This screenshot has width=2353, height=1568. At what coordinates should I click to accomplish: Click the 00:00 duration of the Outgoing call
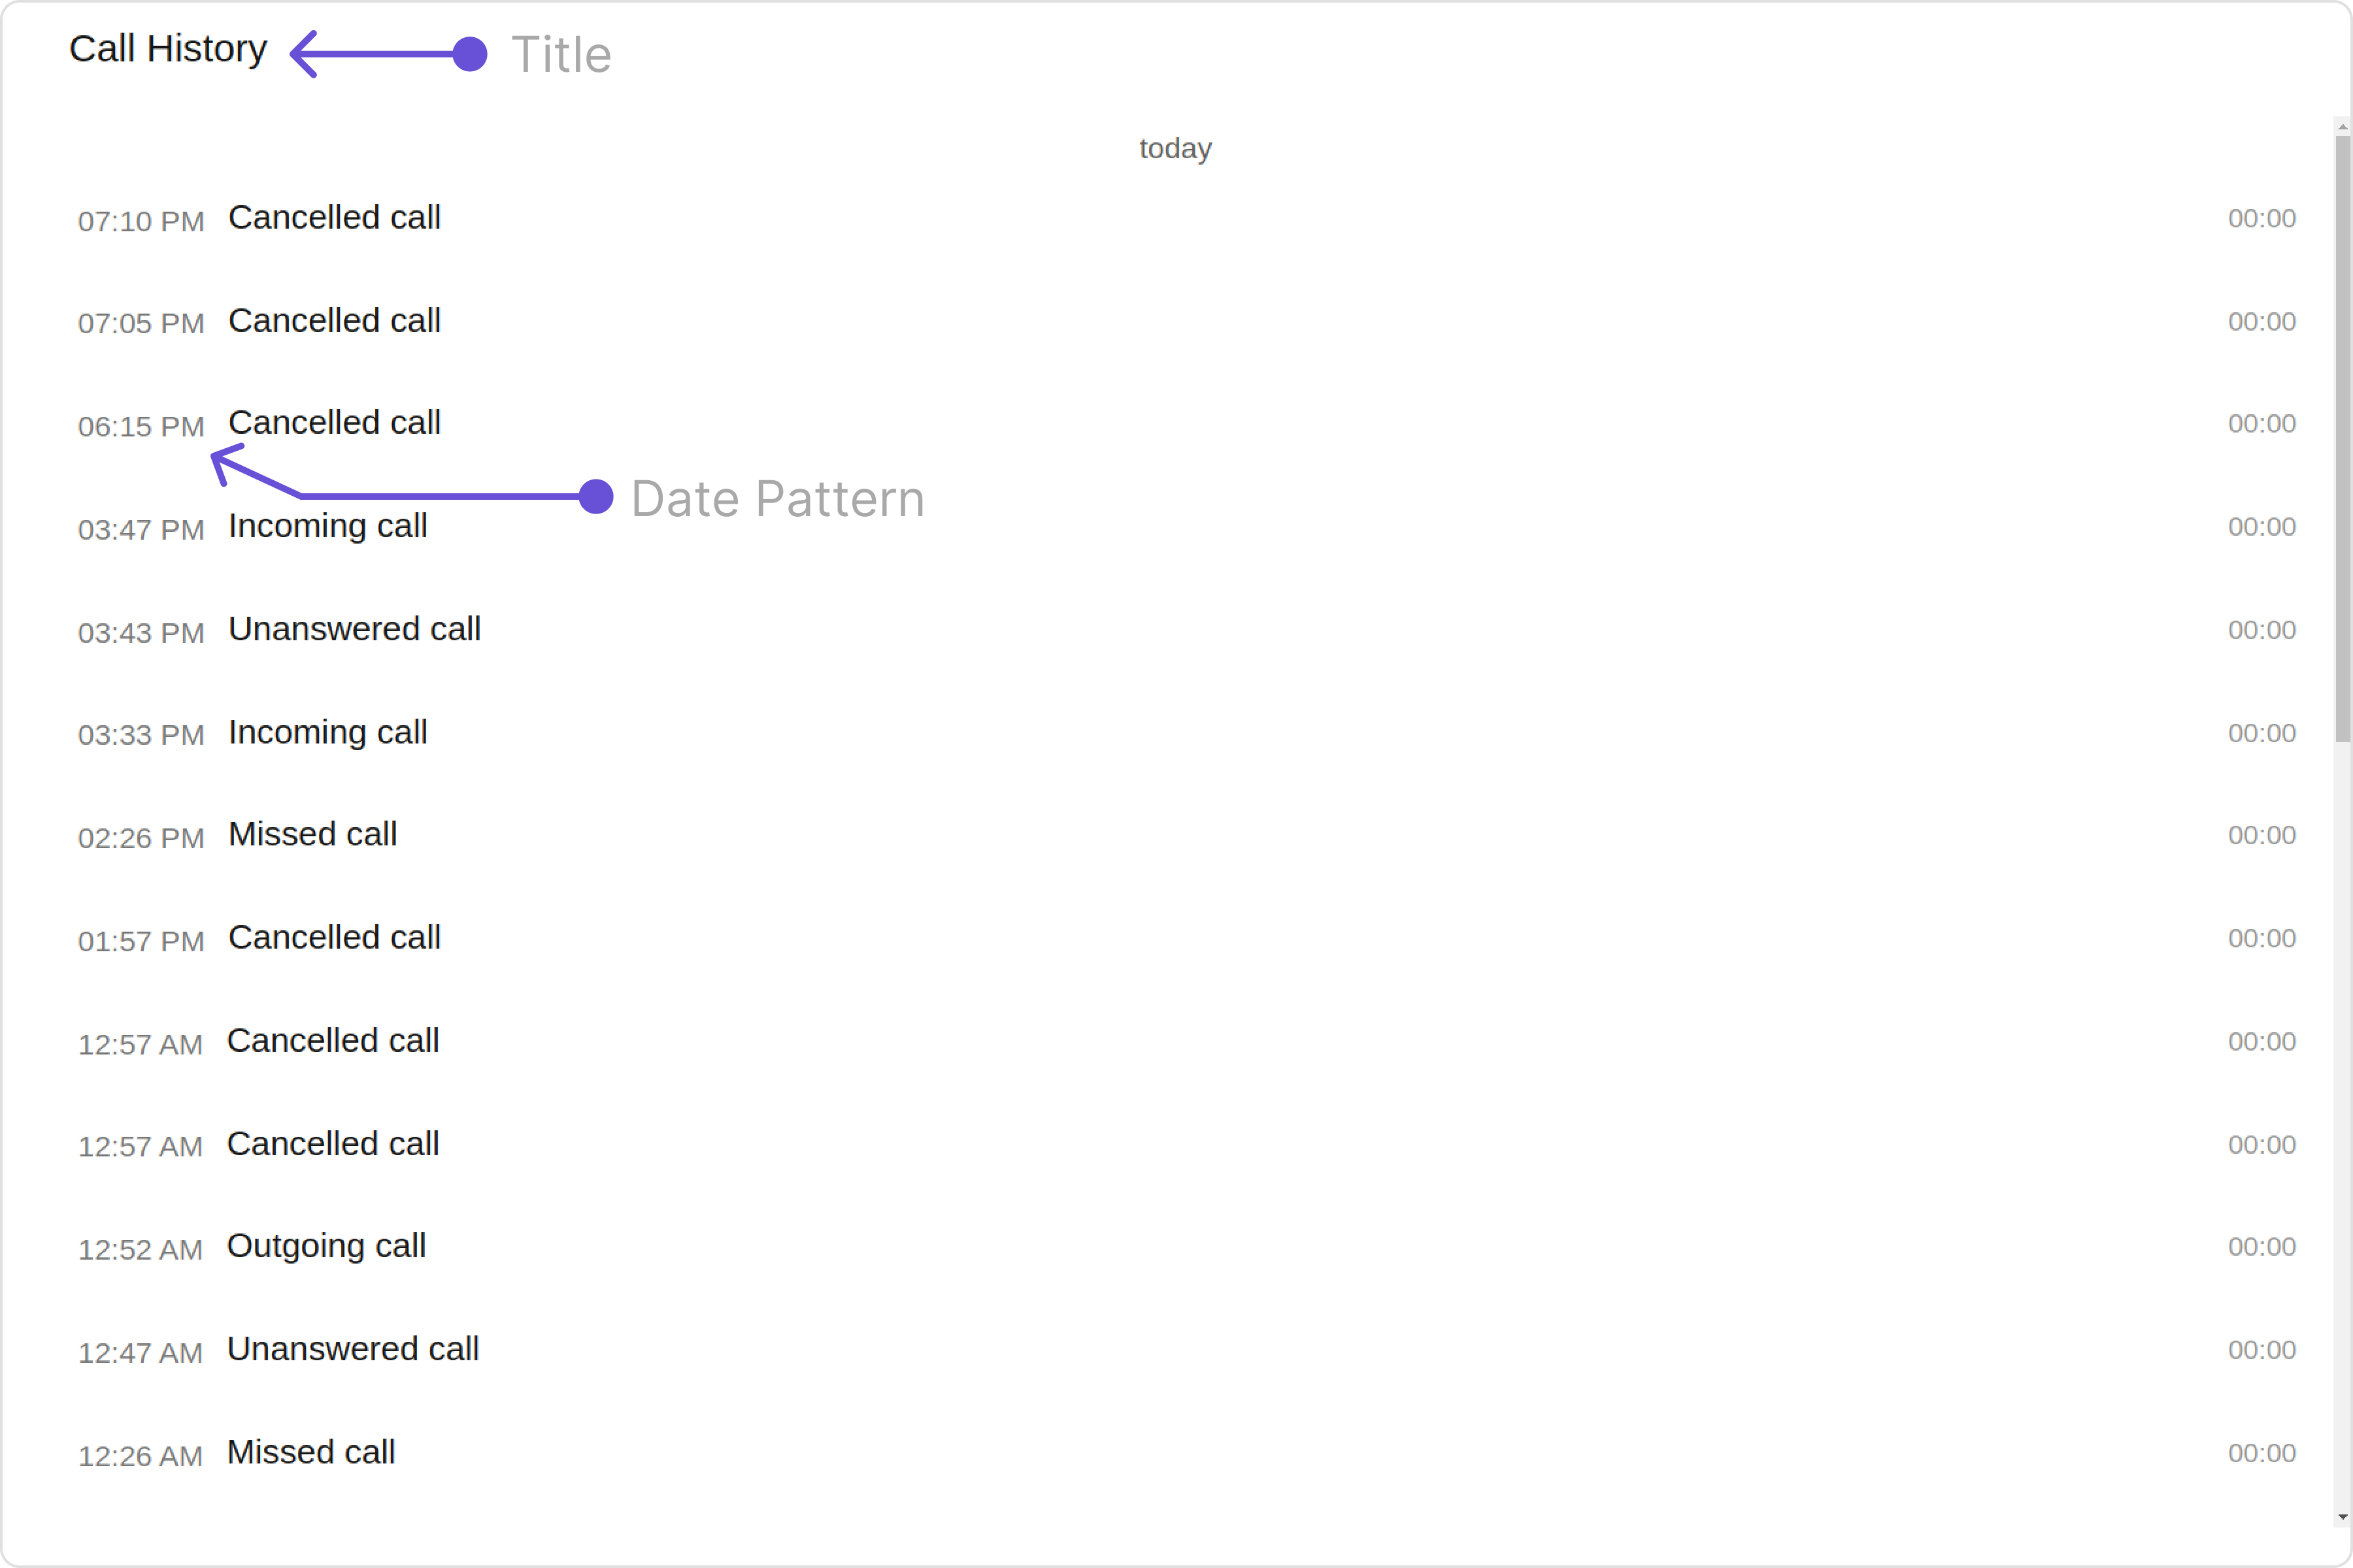2261,1247
